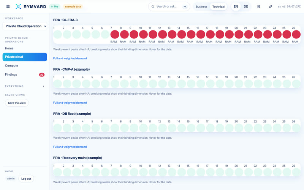Click week 3 dot in DB fleet row

coord(77,128)
